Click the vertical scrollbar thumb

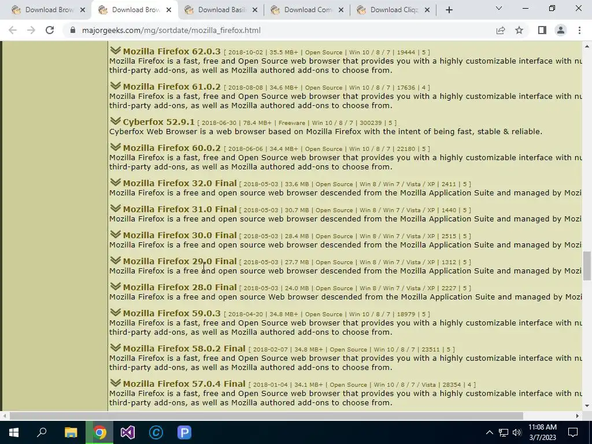(x=587, y=266)
